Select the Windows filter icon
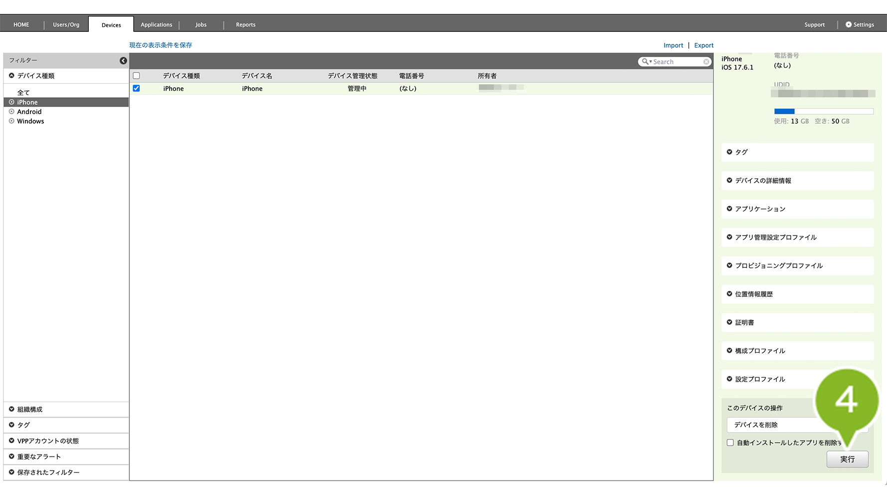 11,121
